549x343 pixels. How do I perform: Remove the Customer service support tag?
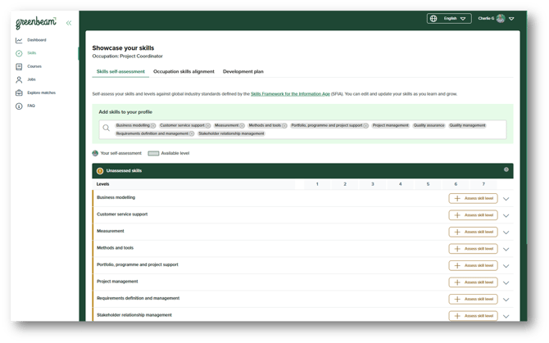(208, 126)
